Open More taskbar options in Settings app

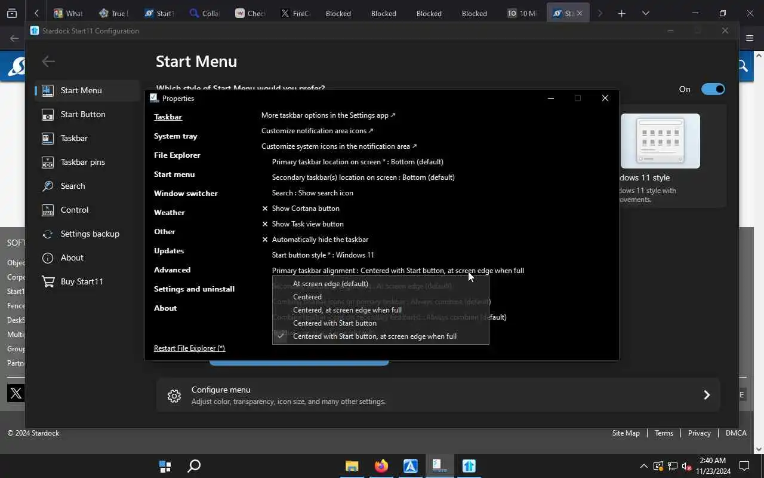[328, 115]
